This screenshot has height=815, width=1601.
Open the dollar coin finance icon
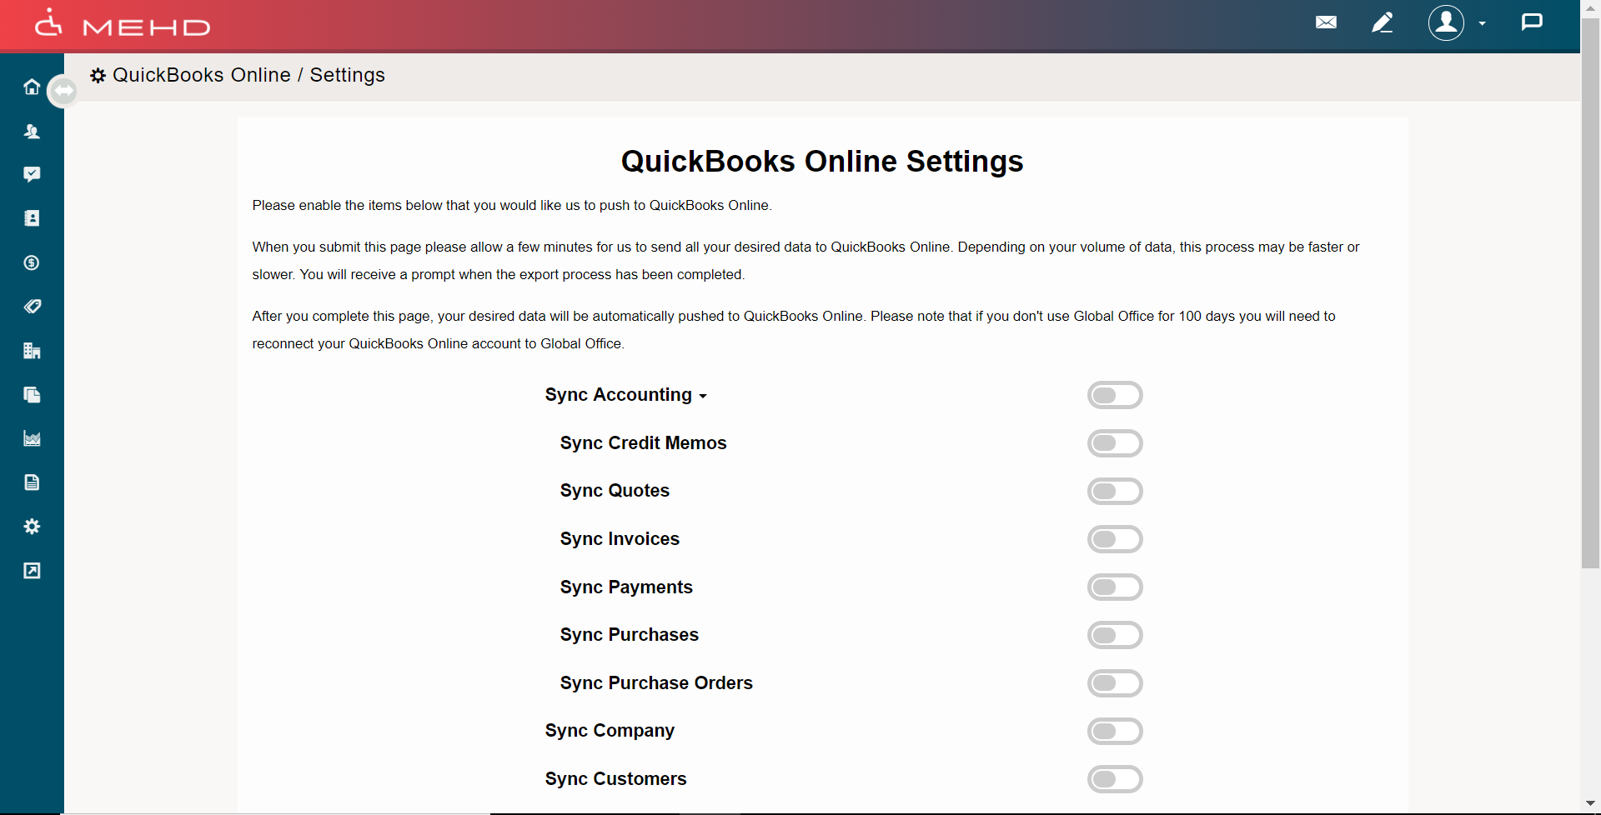(32, 262)
